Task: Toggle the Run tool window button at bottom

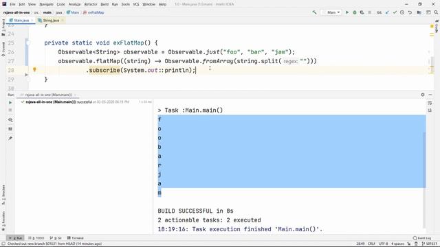Action: click(x=15, y=238)
